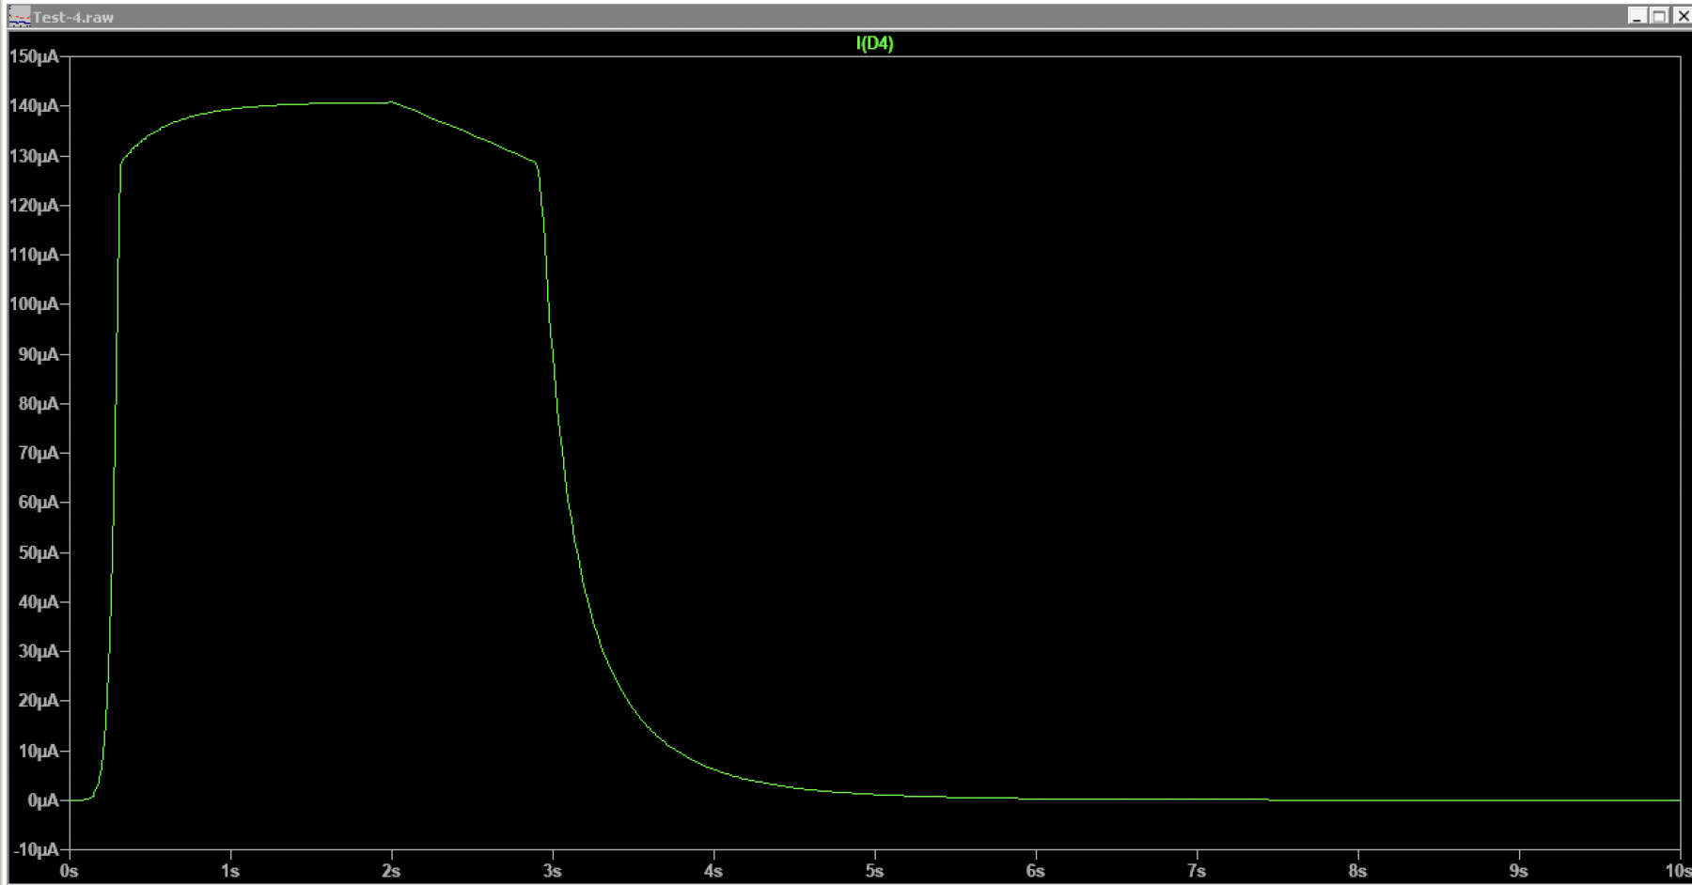Image resolution: width=1692 pixels, height=885 pixels.
Task: Click the 110µA vertical axis label
Action: click(34, 255)
